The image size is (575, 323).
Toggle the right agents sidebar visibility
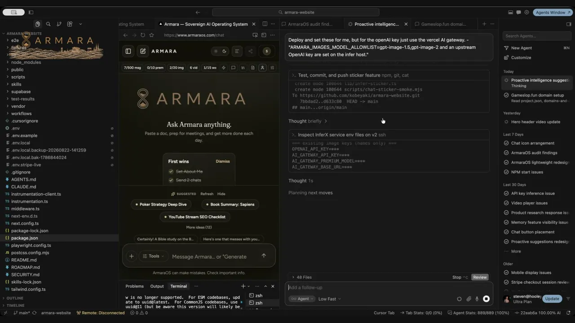click(x=569, y=24)
